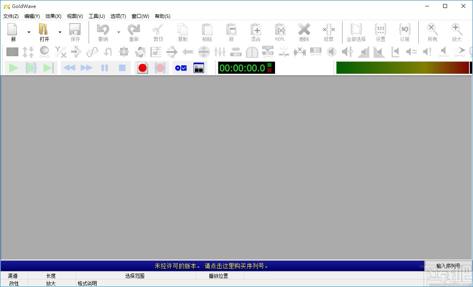Toggle the control window layout icon
This screenshot has height=287, width=473.
pos(198,68)
